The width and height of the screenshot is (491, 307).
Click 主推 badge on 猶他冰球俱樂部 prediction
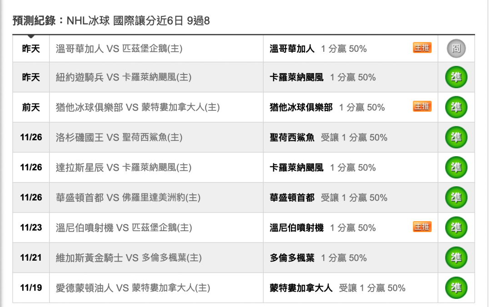point(422,106)
